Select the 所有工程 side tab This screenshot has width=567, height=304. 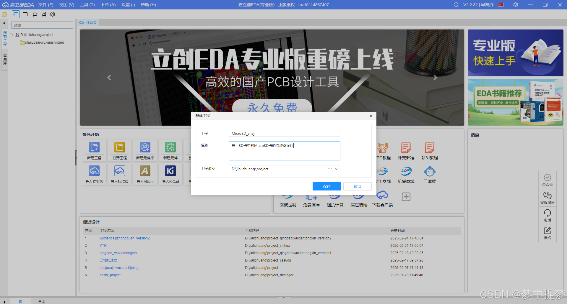tap(5, 39)
